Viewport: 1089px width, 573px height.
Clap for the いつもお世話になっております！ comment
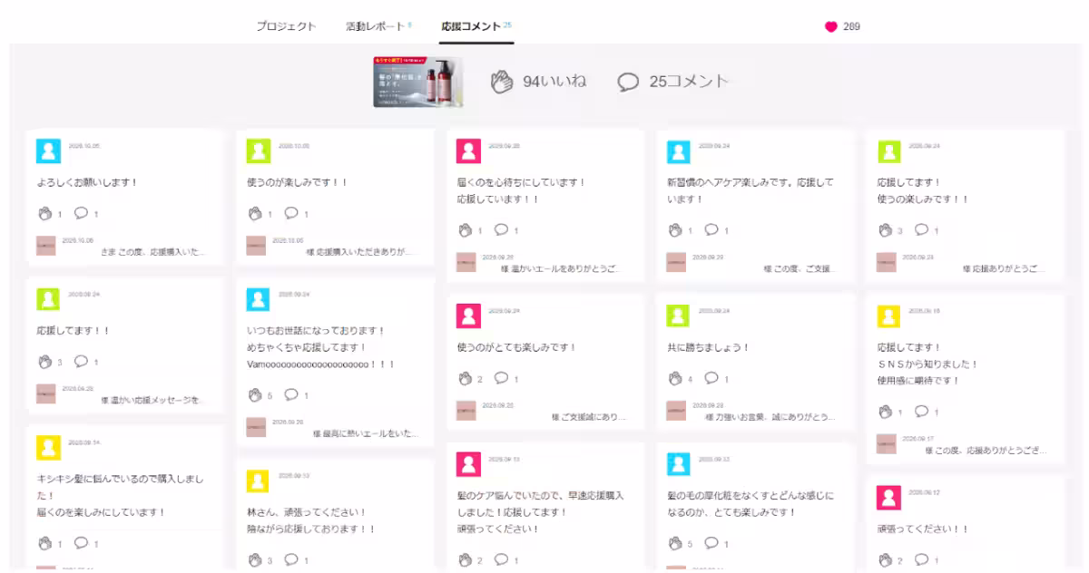coord(255,395)
